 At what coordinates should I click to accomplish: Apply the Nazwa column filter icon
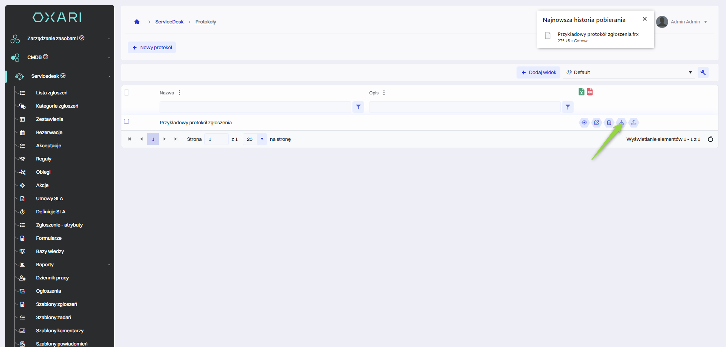tap(358, 107)
